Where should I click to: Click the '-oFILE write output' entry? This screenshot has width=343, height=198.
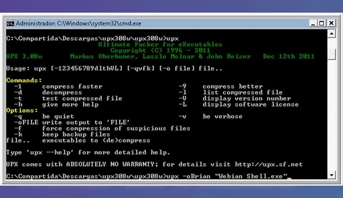tap(72, 122)
